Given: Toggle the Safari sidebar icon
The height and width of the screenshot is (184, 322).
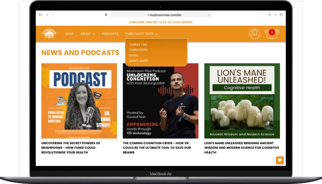Looking at the screenshot, I should pos(41,15).
